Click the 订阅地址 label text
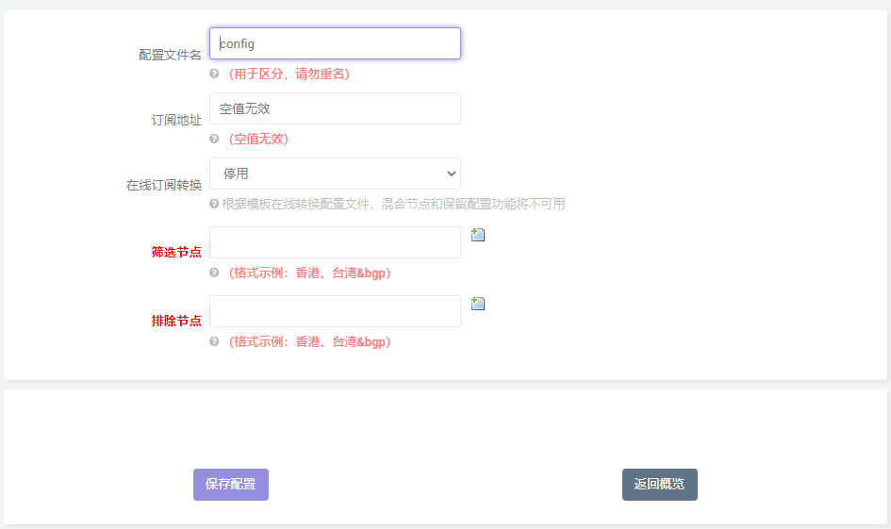Screen dimensions: 891x529 pyautogui.click(x=176, y=120)
